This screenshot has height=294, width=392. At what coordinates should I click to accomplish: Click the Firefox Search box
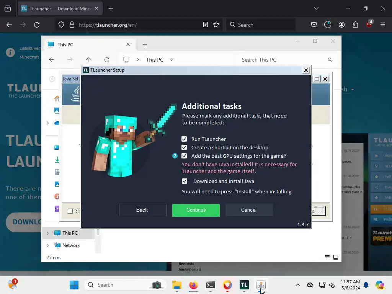click(261, 25)
